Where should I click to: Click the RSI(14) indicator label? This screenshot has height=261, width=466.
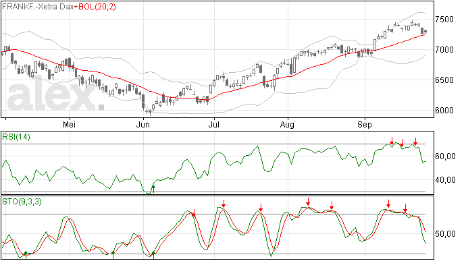coord(16,137)
